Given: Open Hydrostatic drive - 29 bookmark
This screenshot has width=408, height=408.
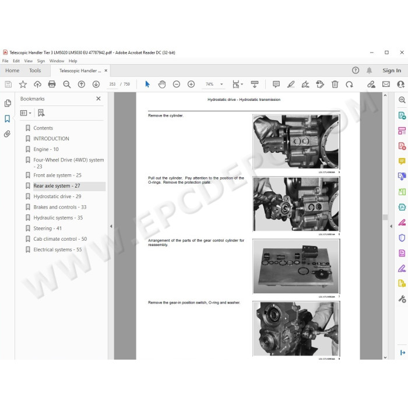Looking at the screenshot, I should [x=57, y=196].
